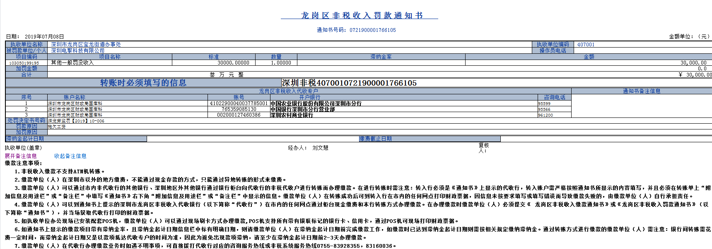This screenshot has height=249, width=712.
Task: Click the date 2019年07月08日
Action: pos(44,36)
